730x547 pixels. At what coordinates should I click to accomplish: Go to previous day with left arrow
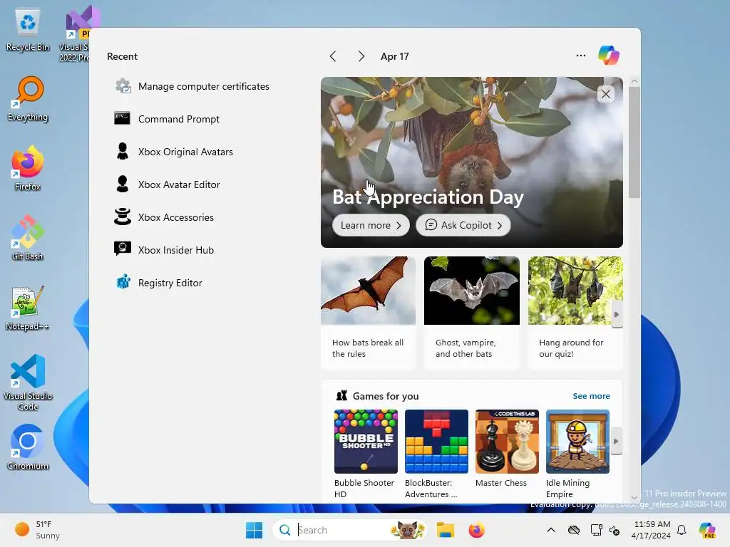[333, 56]
